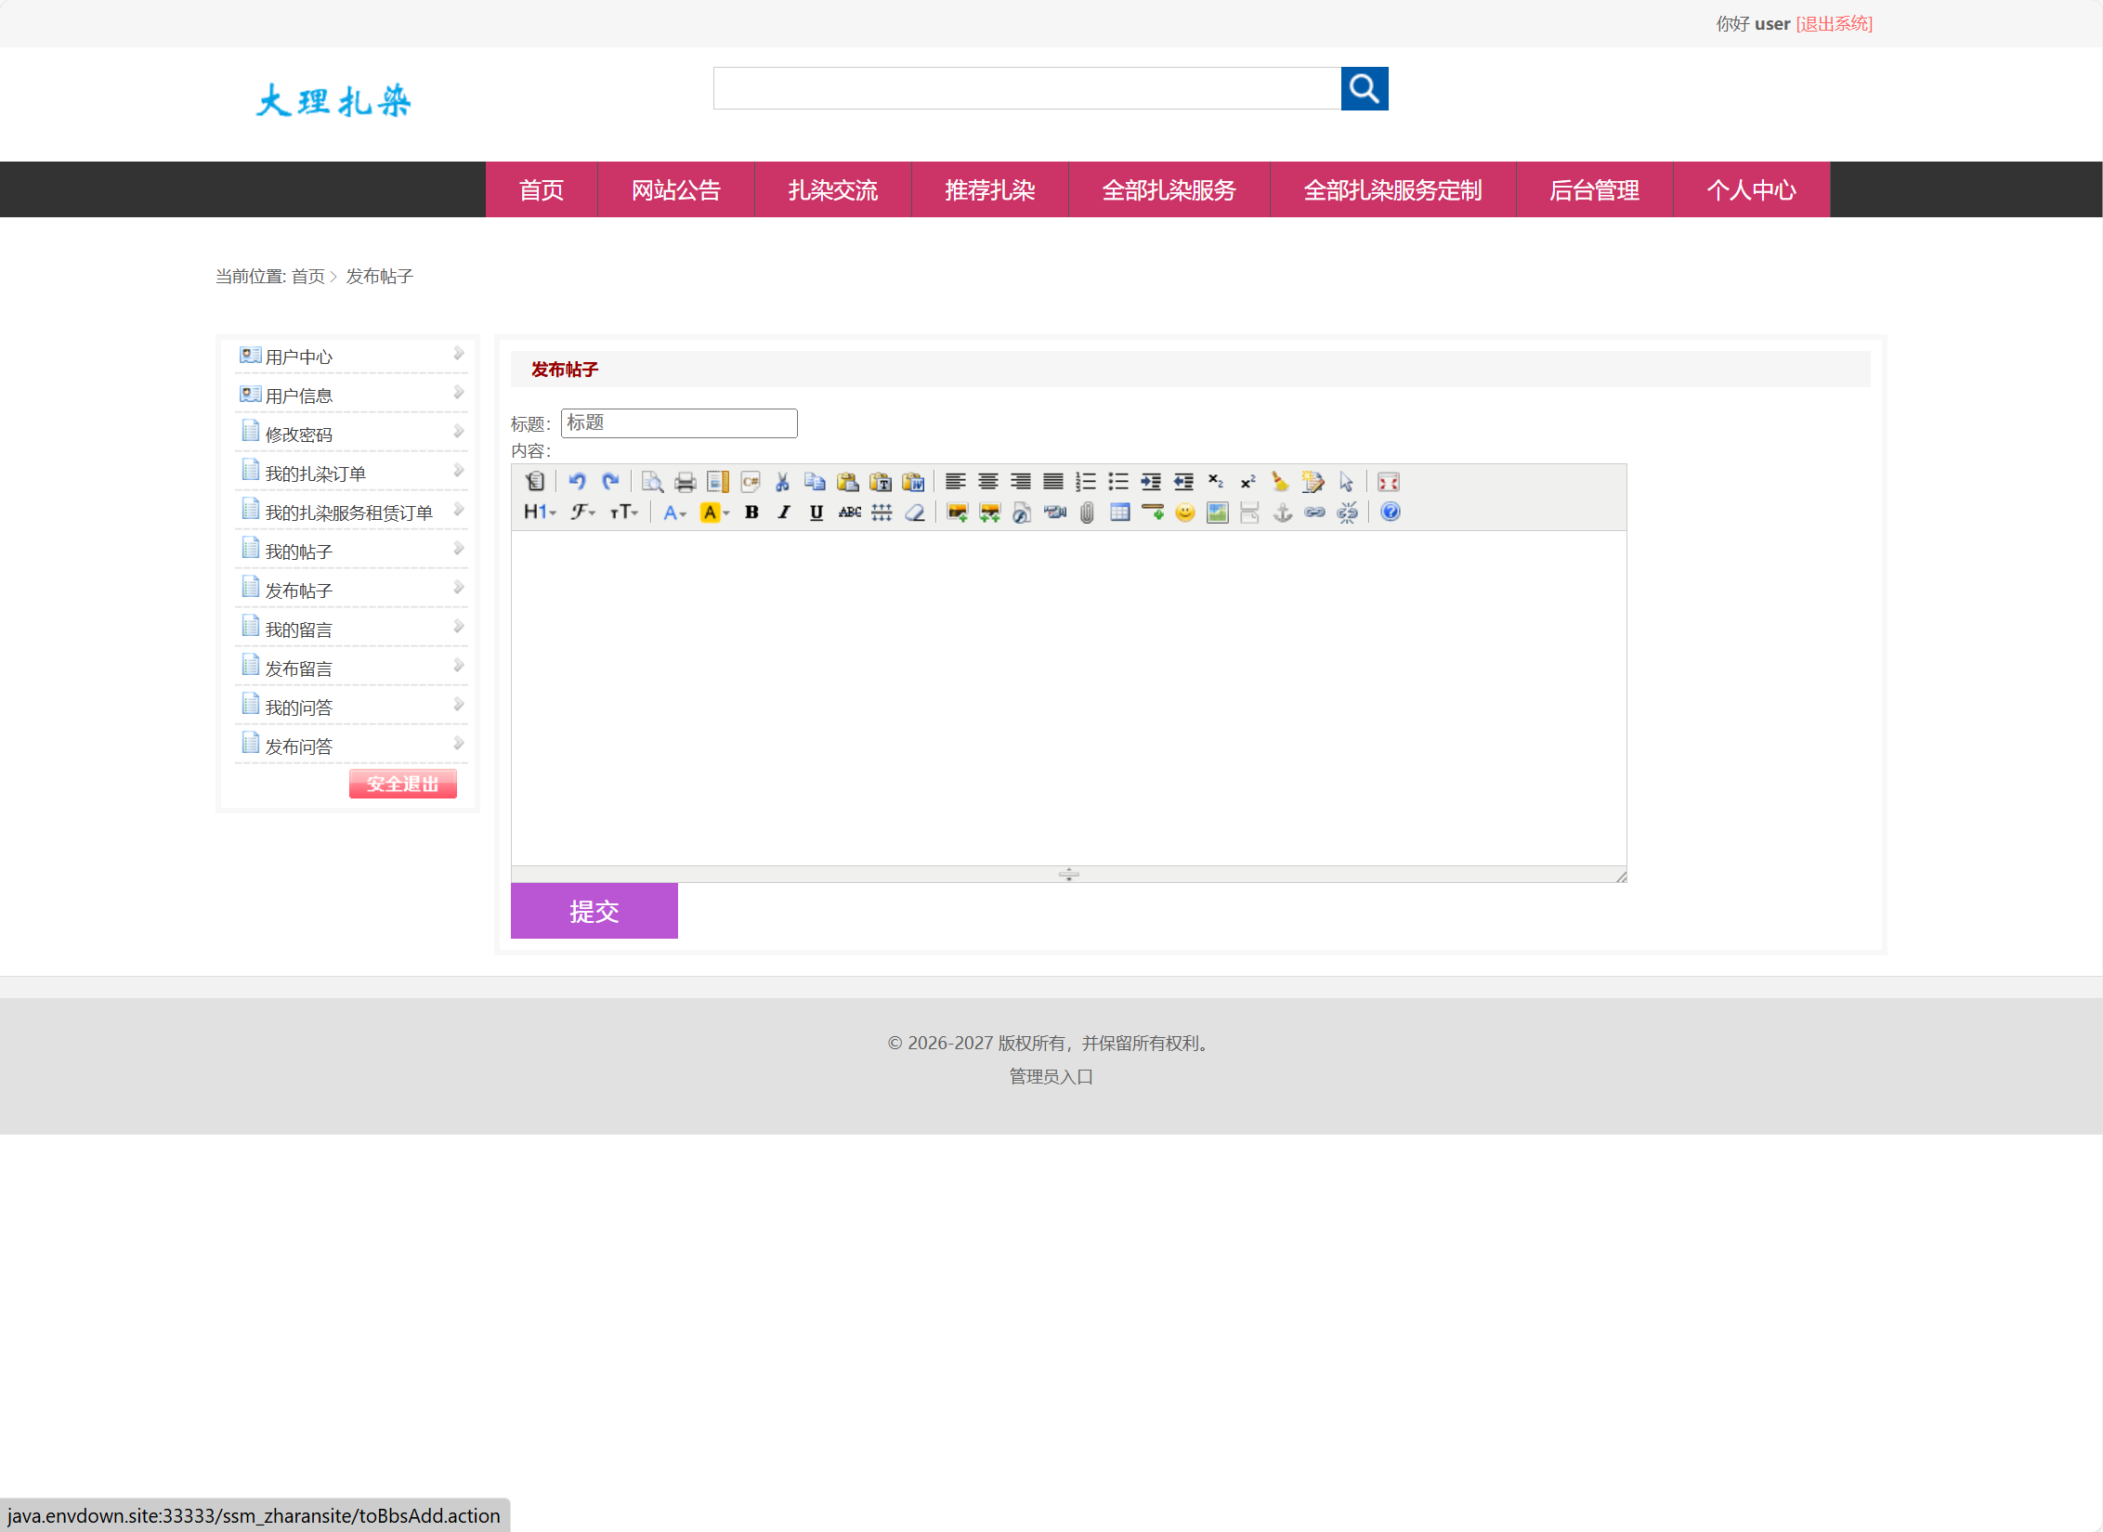Insert an emoticon with smiley icon

1184,513
